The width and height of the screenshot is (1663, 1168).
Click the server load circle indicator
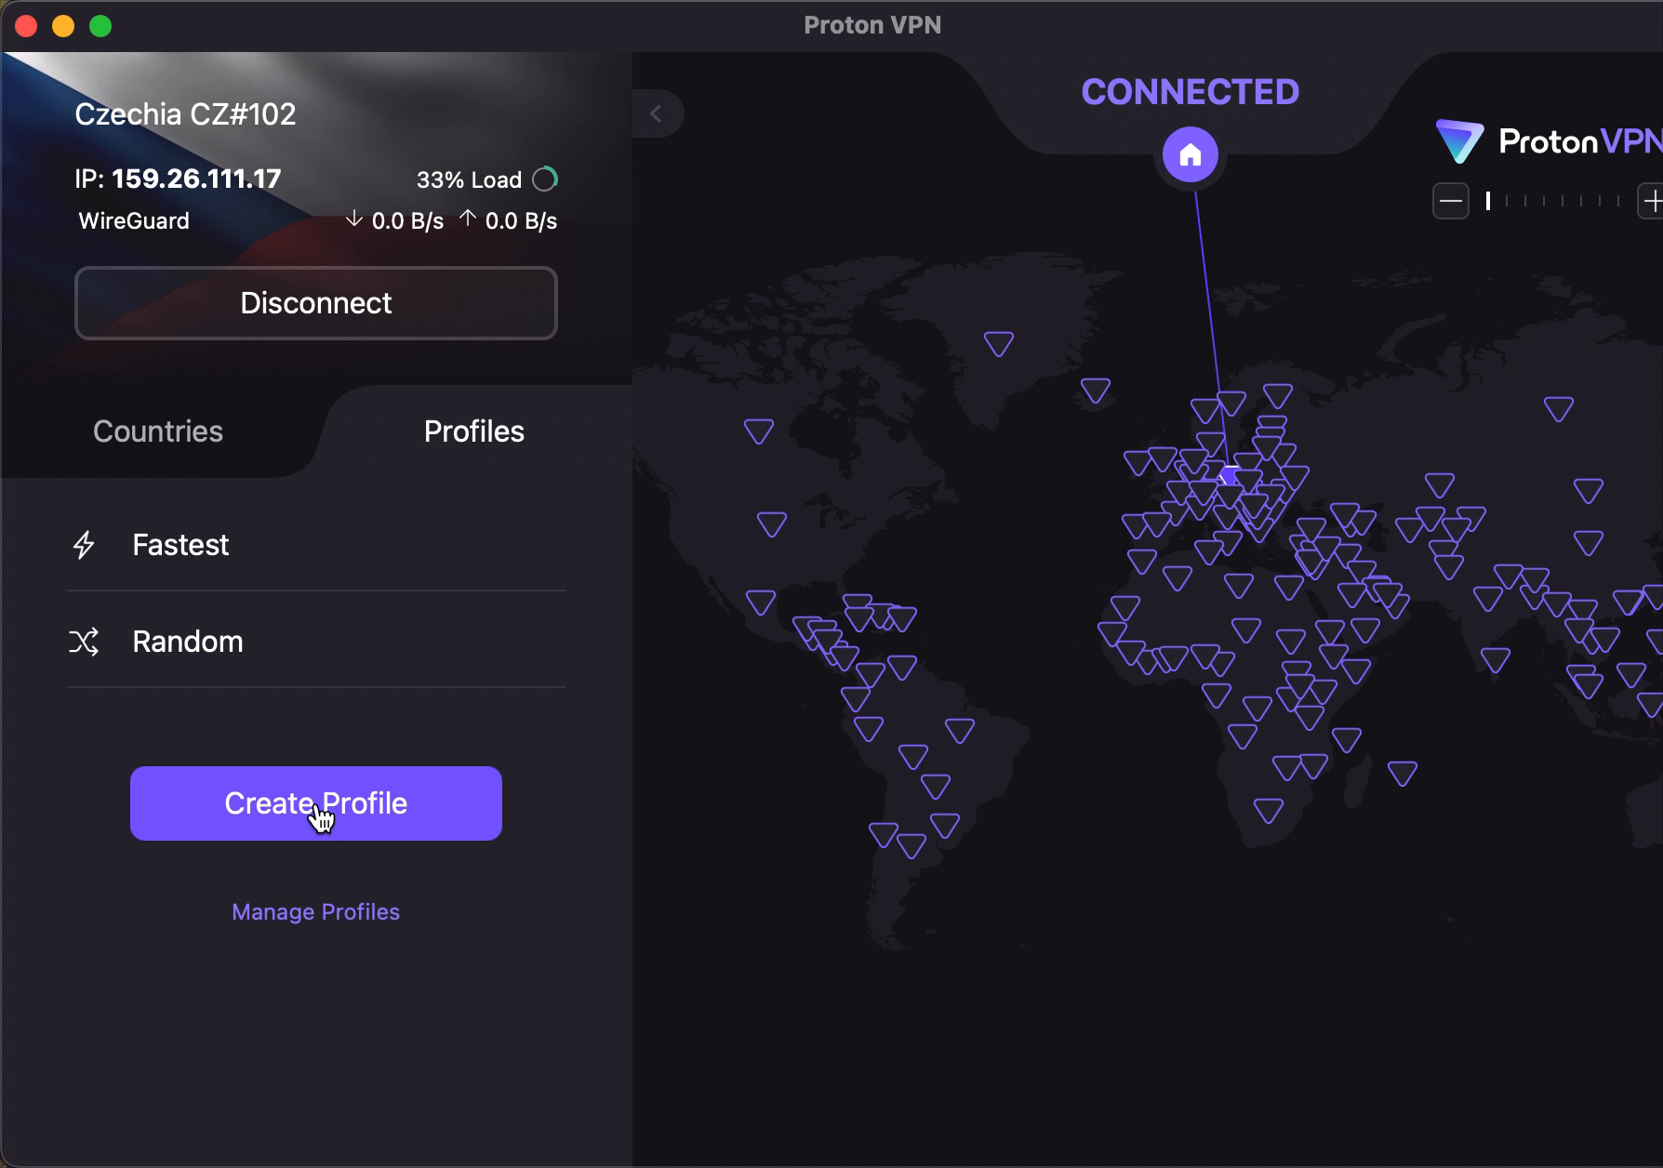pos(545,179)
